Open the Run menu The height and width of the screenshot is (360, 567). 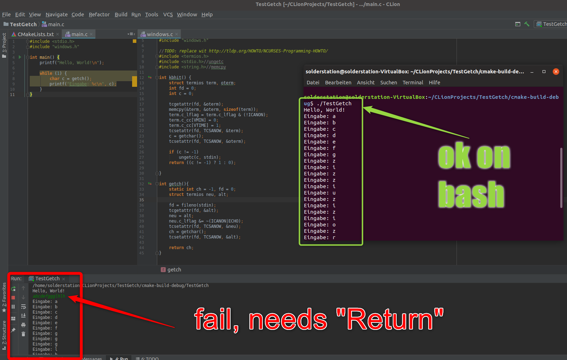point(136,15)
